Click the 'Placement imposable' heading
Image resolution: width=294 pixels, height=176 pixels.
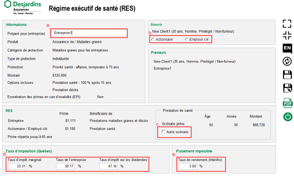(194, 151)
